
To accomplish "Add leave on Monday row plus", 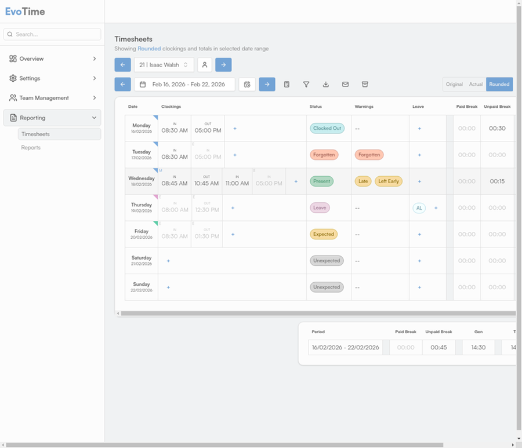I will pos(419,129).
